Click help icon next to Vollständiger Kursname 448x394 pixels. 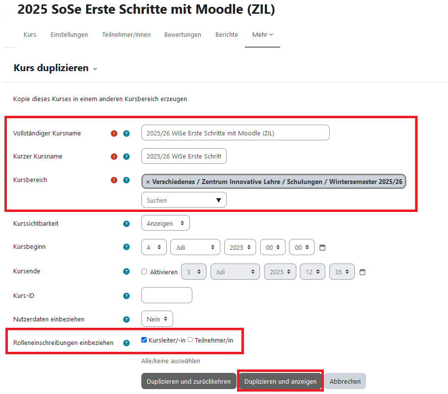(x=126, y=133)
